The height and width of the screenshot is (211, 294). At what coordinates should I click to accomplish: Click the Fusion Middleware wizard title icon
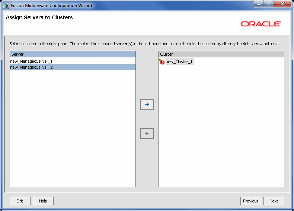point(6,6)
